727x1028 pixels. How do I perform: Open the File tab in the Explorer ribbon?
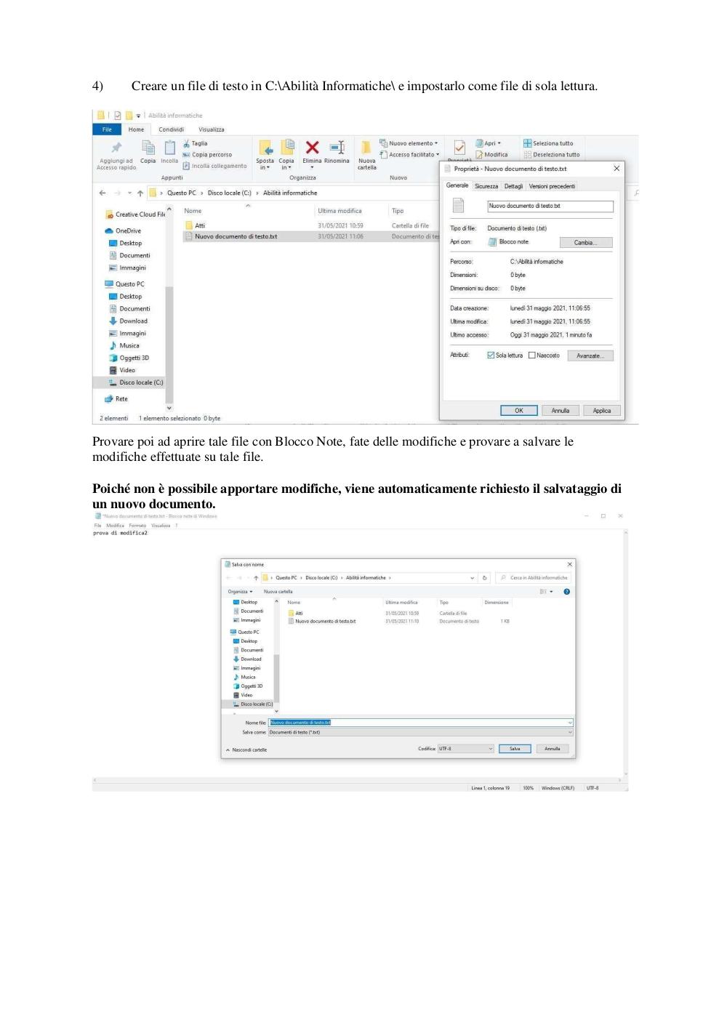(107, 129)
